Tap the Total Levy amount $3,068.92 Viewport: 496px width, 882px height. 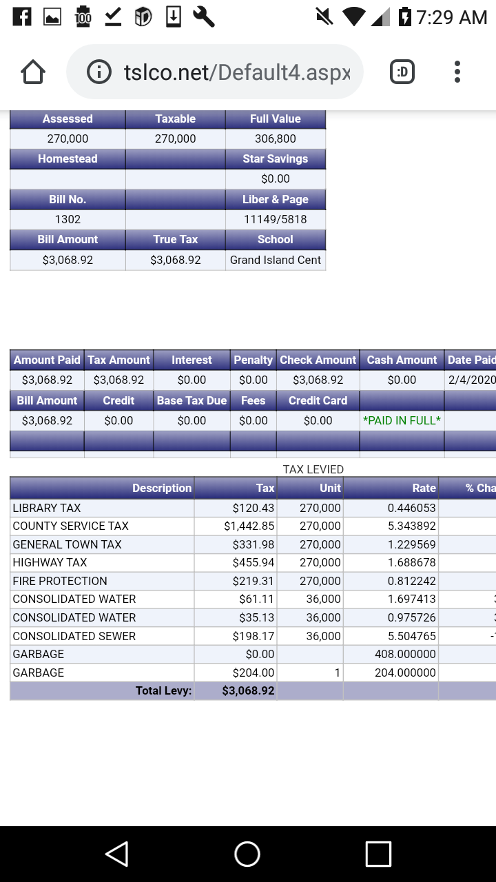point(248,690)
